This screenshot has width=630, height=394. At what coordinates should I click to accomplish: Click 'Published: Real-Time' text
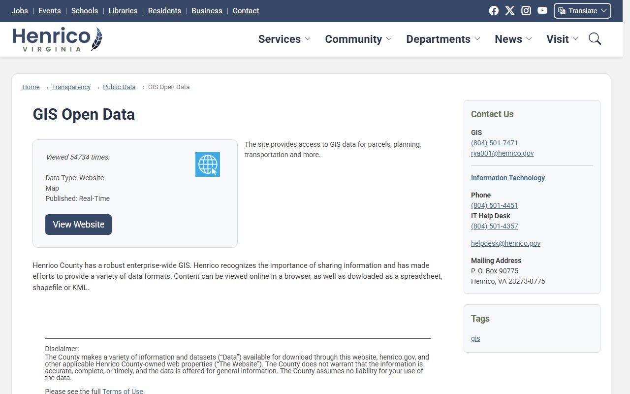tap(77, 198)
